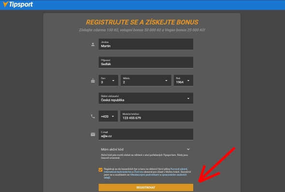Open the Všeobecnými podmínkami link
This screenshot has width=285, height=192.
(145, 175)
